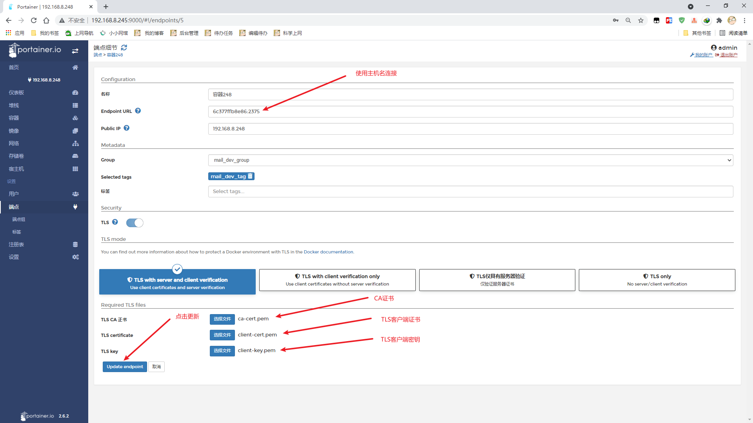
Task: Open the Select tags dropdown field
Action: pyautogui.click(x=470, y=192)
